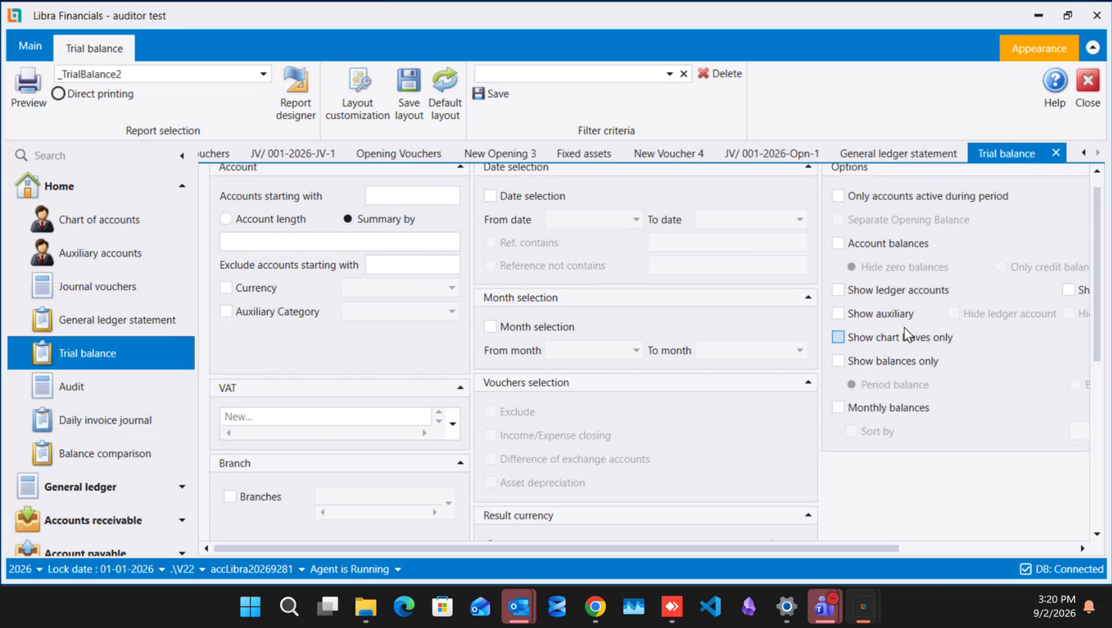Open Chart of accounts in the sidebar
The height and width of the screenshot is (628, 1112).
click(x=100, y=220)
